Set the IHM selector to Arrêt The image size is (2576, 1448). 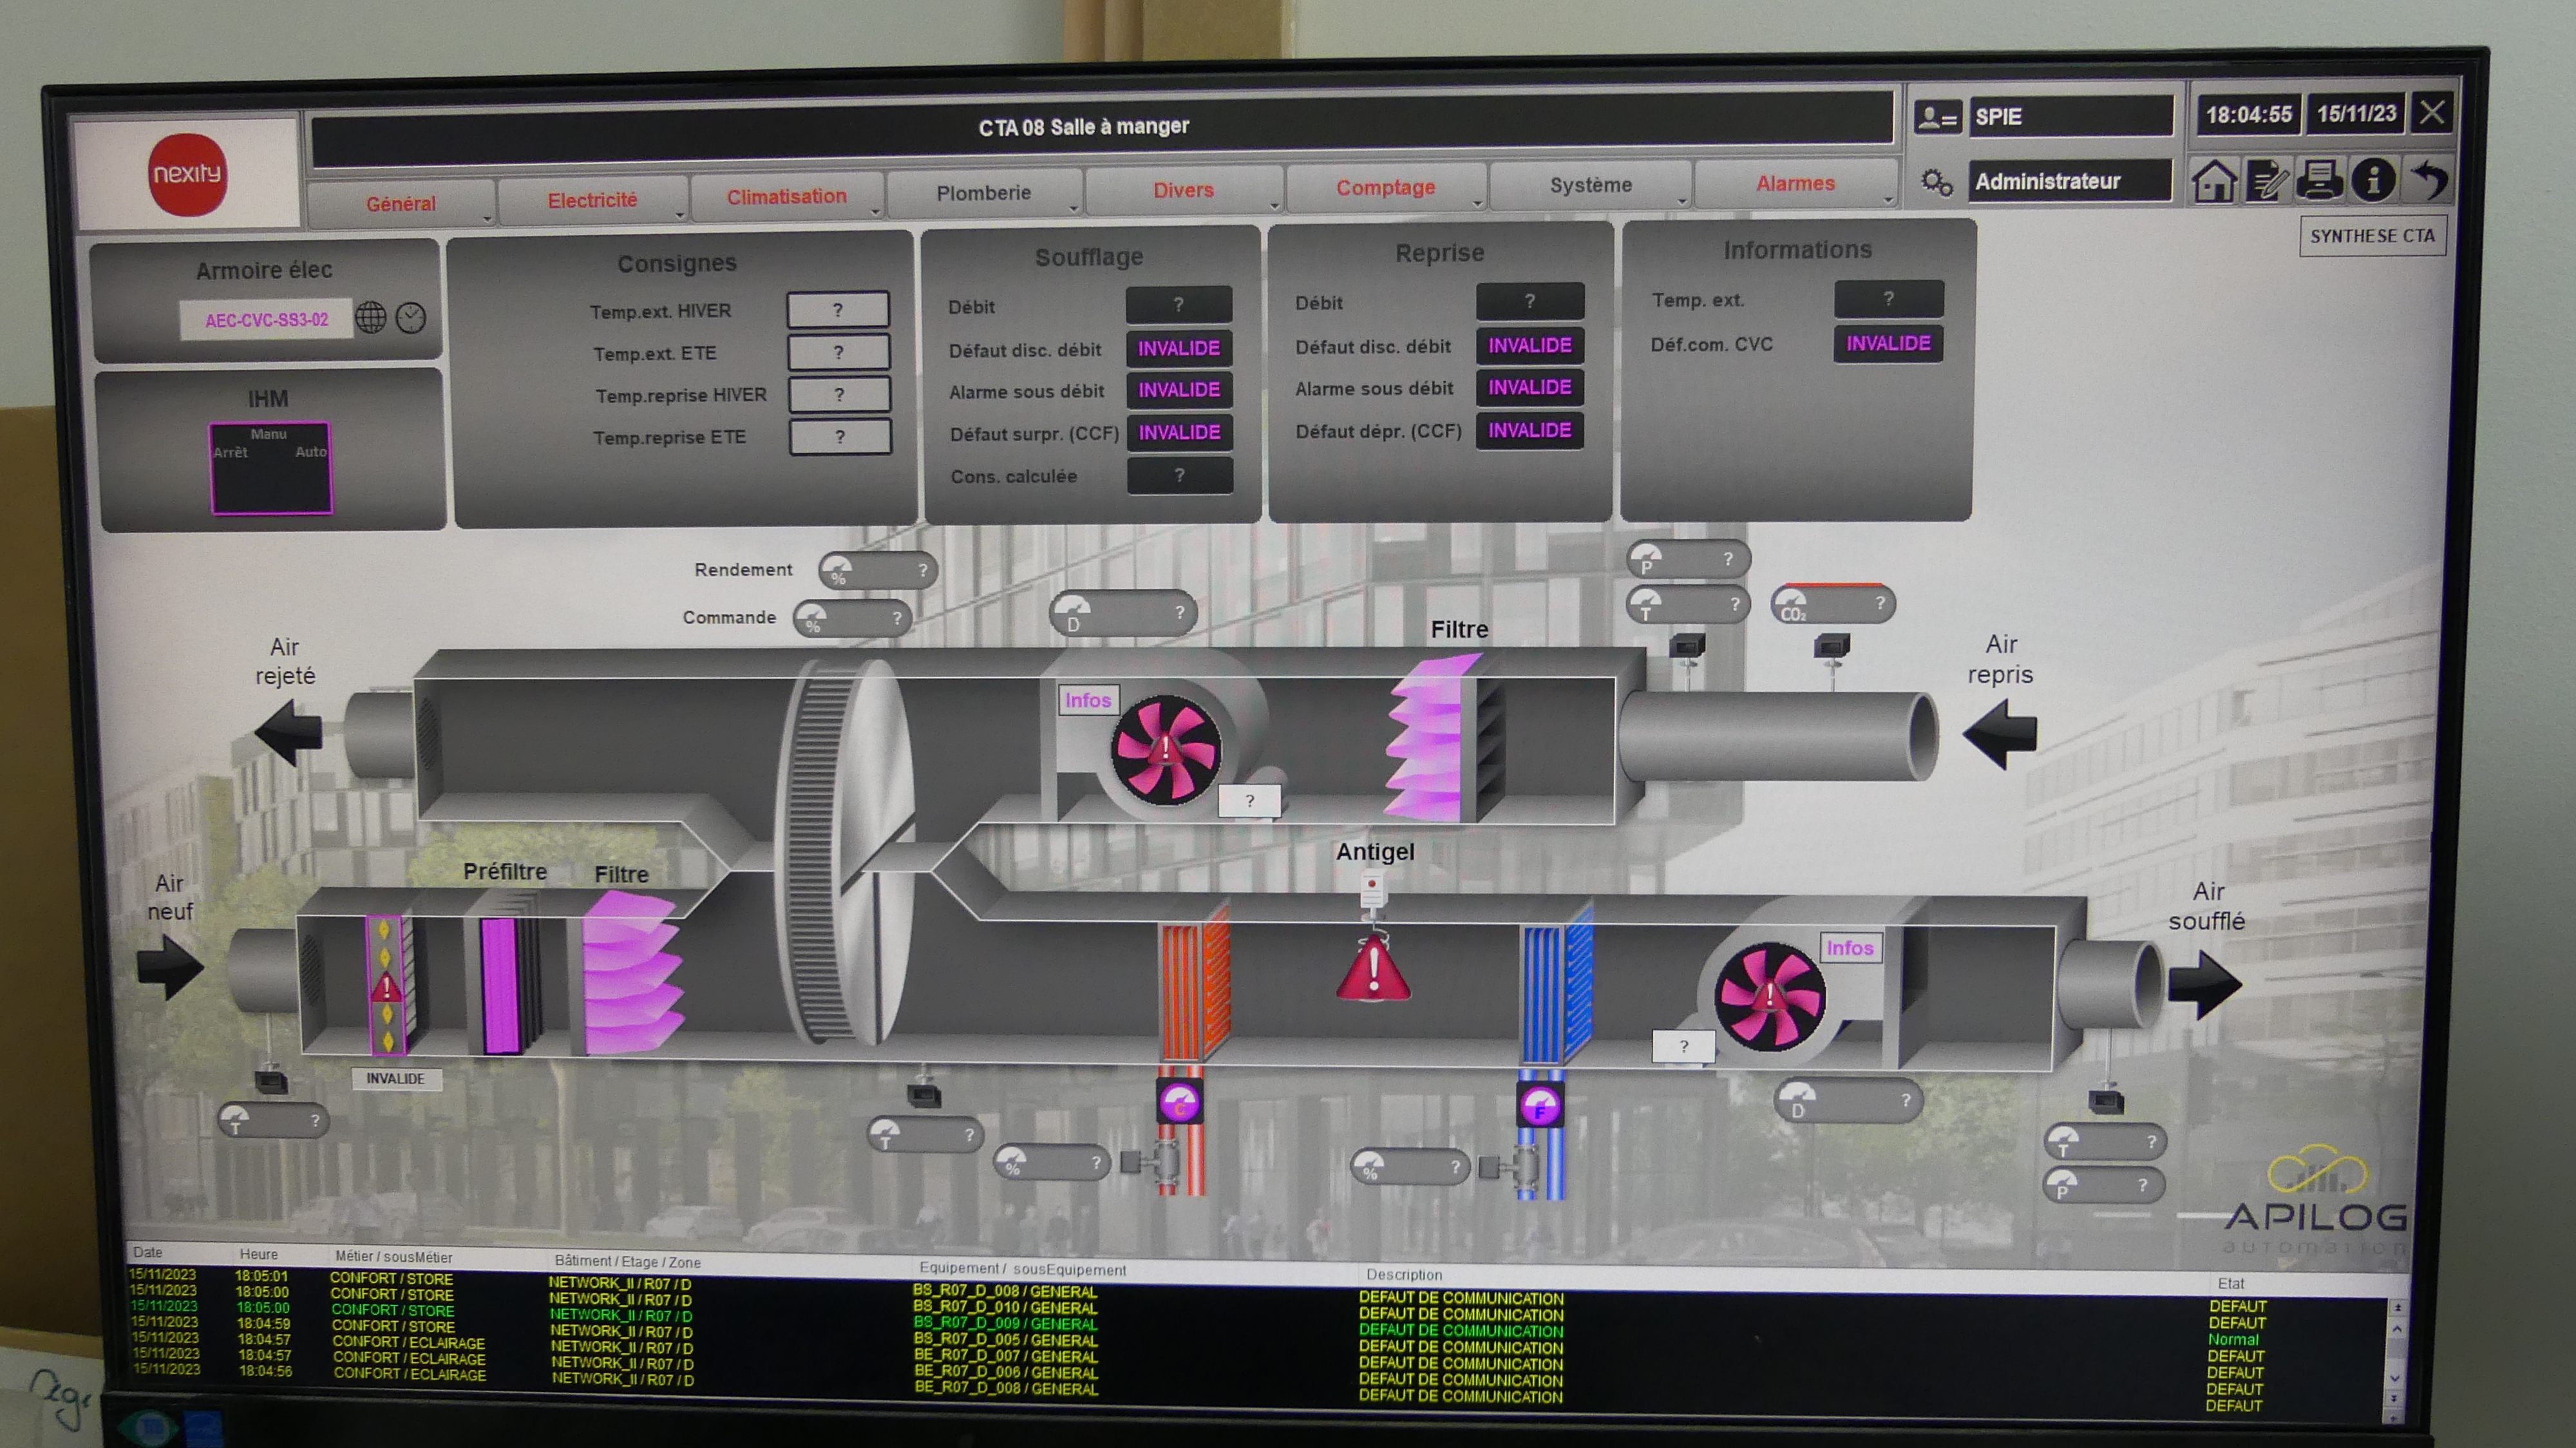pyautogui.click(x=230, y=453)
